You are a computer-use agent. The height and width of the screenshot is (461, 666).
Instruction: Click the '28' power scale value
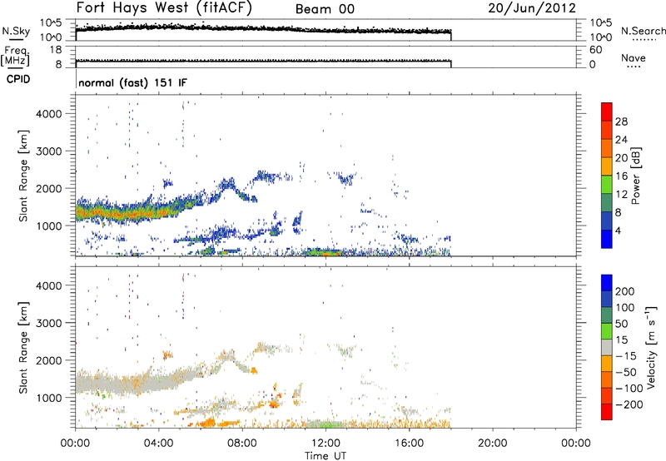(621, 121)
